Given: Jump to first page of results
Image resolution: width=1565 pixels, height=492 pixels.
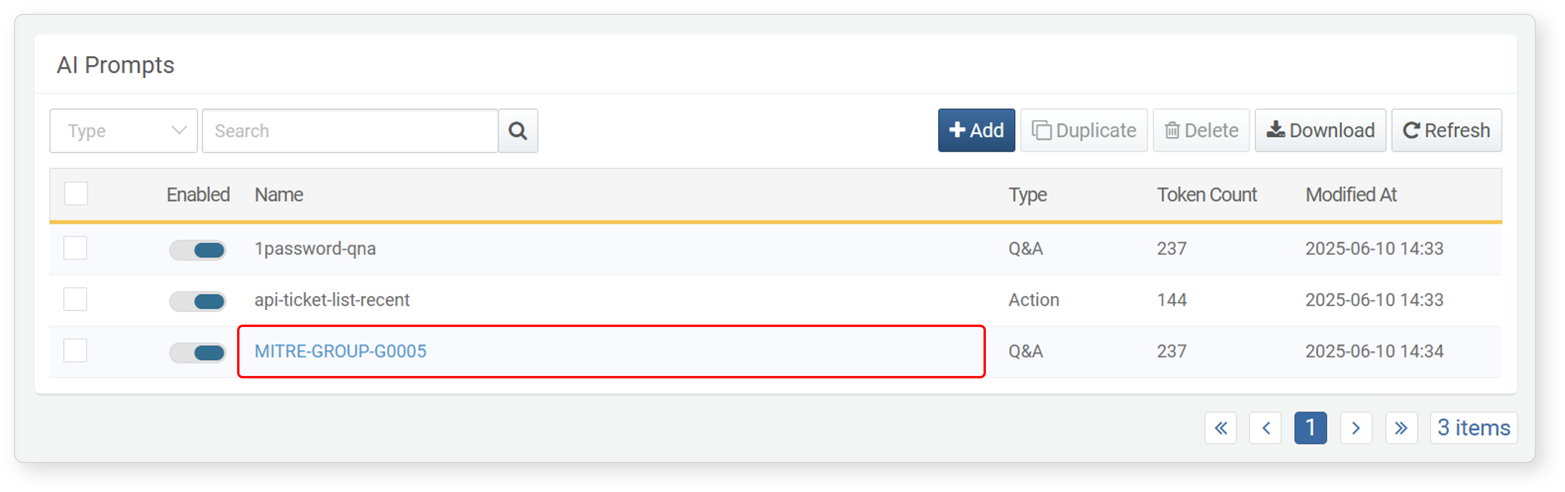Looking at the screenshot, I should [1221, 428].
